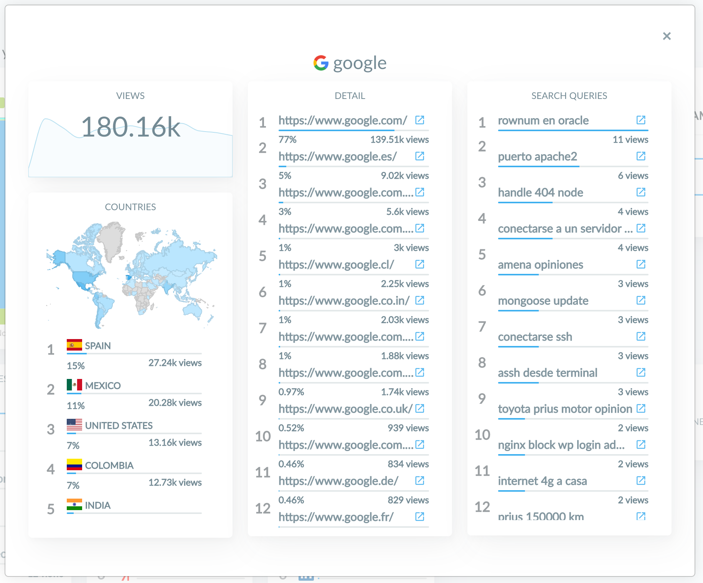Select the 'conectarse ssh' search query

coord(535,337)
